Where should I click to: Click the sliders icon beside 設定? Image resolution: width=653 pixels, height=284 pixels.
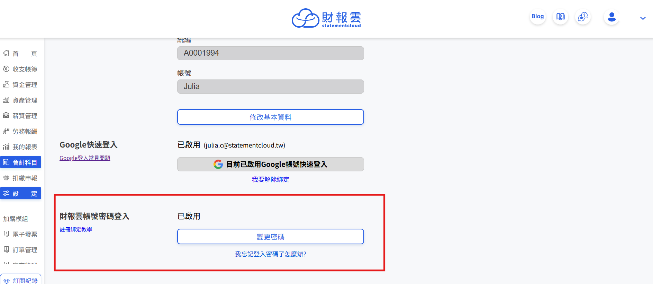pos(6,193)
